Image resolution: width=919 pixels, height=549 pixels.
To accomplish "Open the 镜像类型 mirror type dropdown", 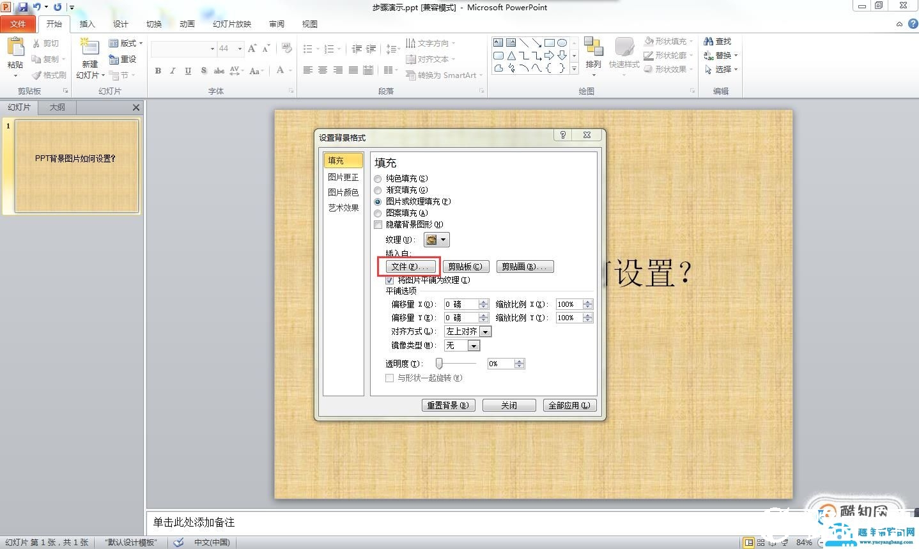I will point(472,345).
